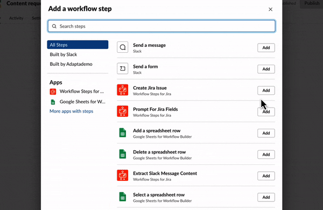Add the Delete a spreadsheet row step
Viewport: 323px width, 210px height.
tap(266, 155)
